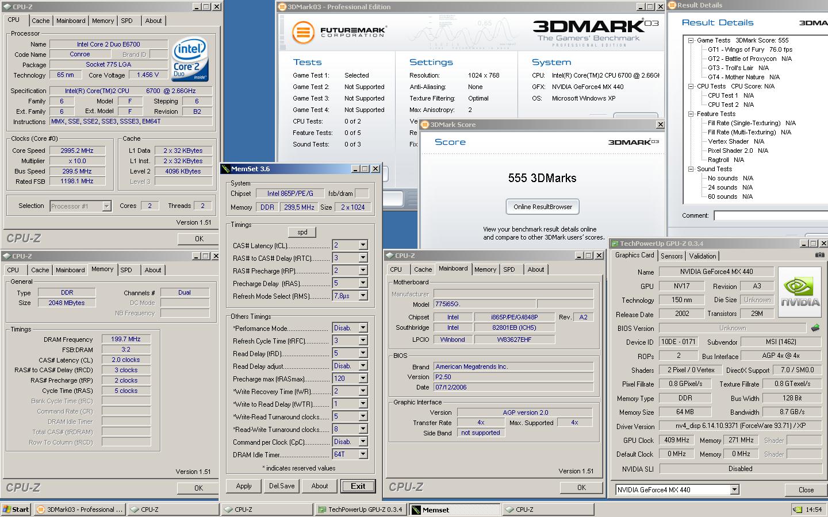
Task: Open the Performance Mode dropdown
Action: pos(363,328)
